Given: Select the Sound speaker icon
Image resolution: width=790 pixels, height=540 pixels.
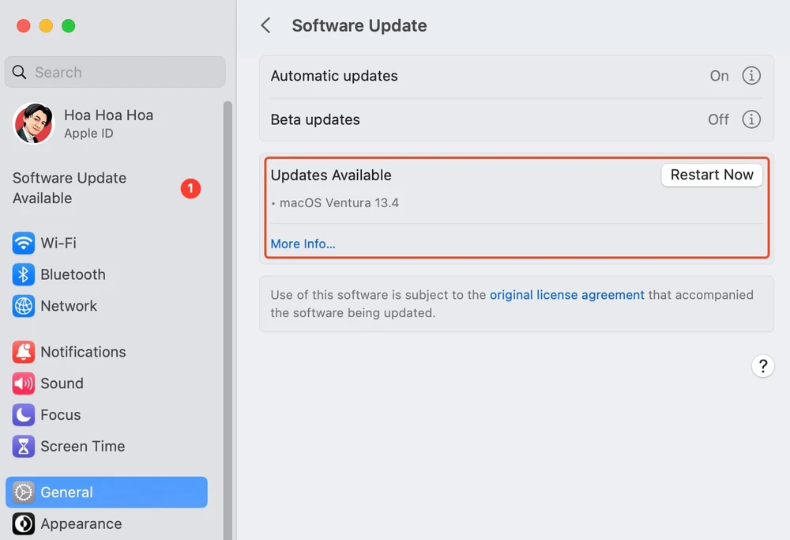Looking at the screenshot, I should [23, 383].
